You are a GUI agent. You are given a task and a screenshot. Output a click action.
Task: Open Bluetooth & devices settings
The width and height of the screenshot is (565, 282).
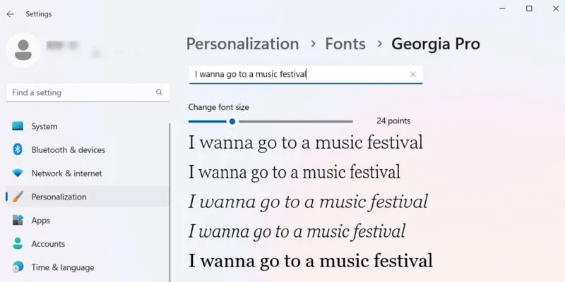tap(88, 149)
